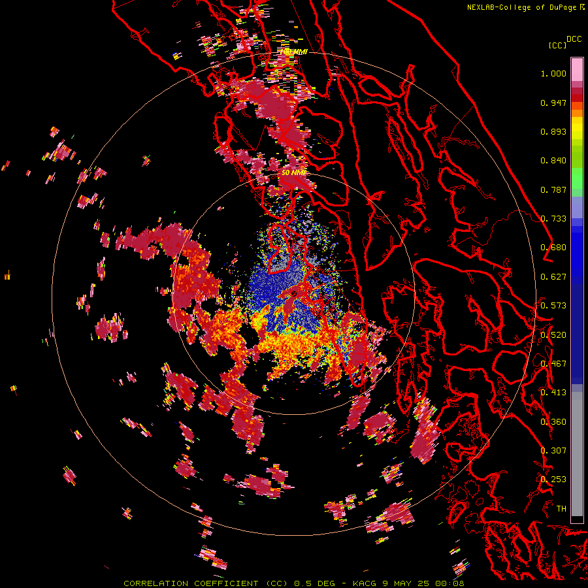The width and height of the screenshot is (588, 588).
Task: Select the 0.680 scale value
Action: pyautogui.click(x=553, y=248)
